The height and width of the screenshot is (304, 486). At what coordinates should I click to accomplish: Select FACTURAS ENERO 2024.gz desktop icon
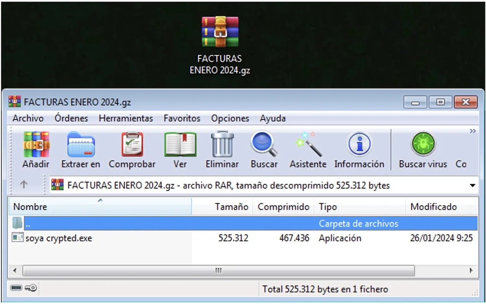click(x=220, y=45)
